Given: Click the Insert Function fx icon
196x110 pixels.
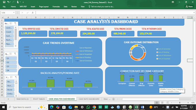Looking at the screenshot, I should [x=33, y=13].
